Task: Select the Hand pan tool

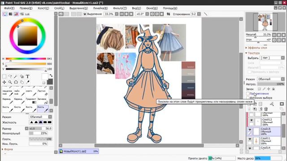Action: pyautogui.click(x=22, y=82)
